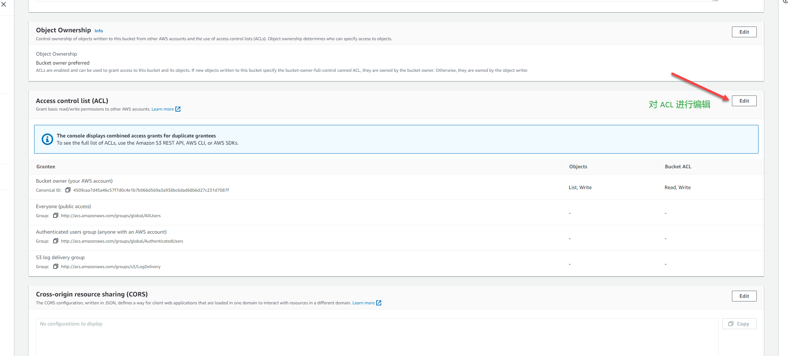Click the Bucket ACL column header
The image size is (788, 356).
[x=678, y=167]
